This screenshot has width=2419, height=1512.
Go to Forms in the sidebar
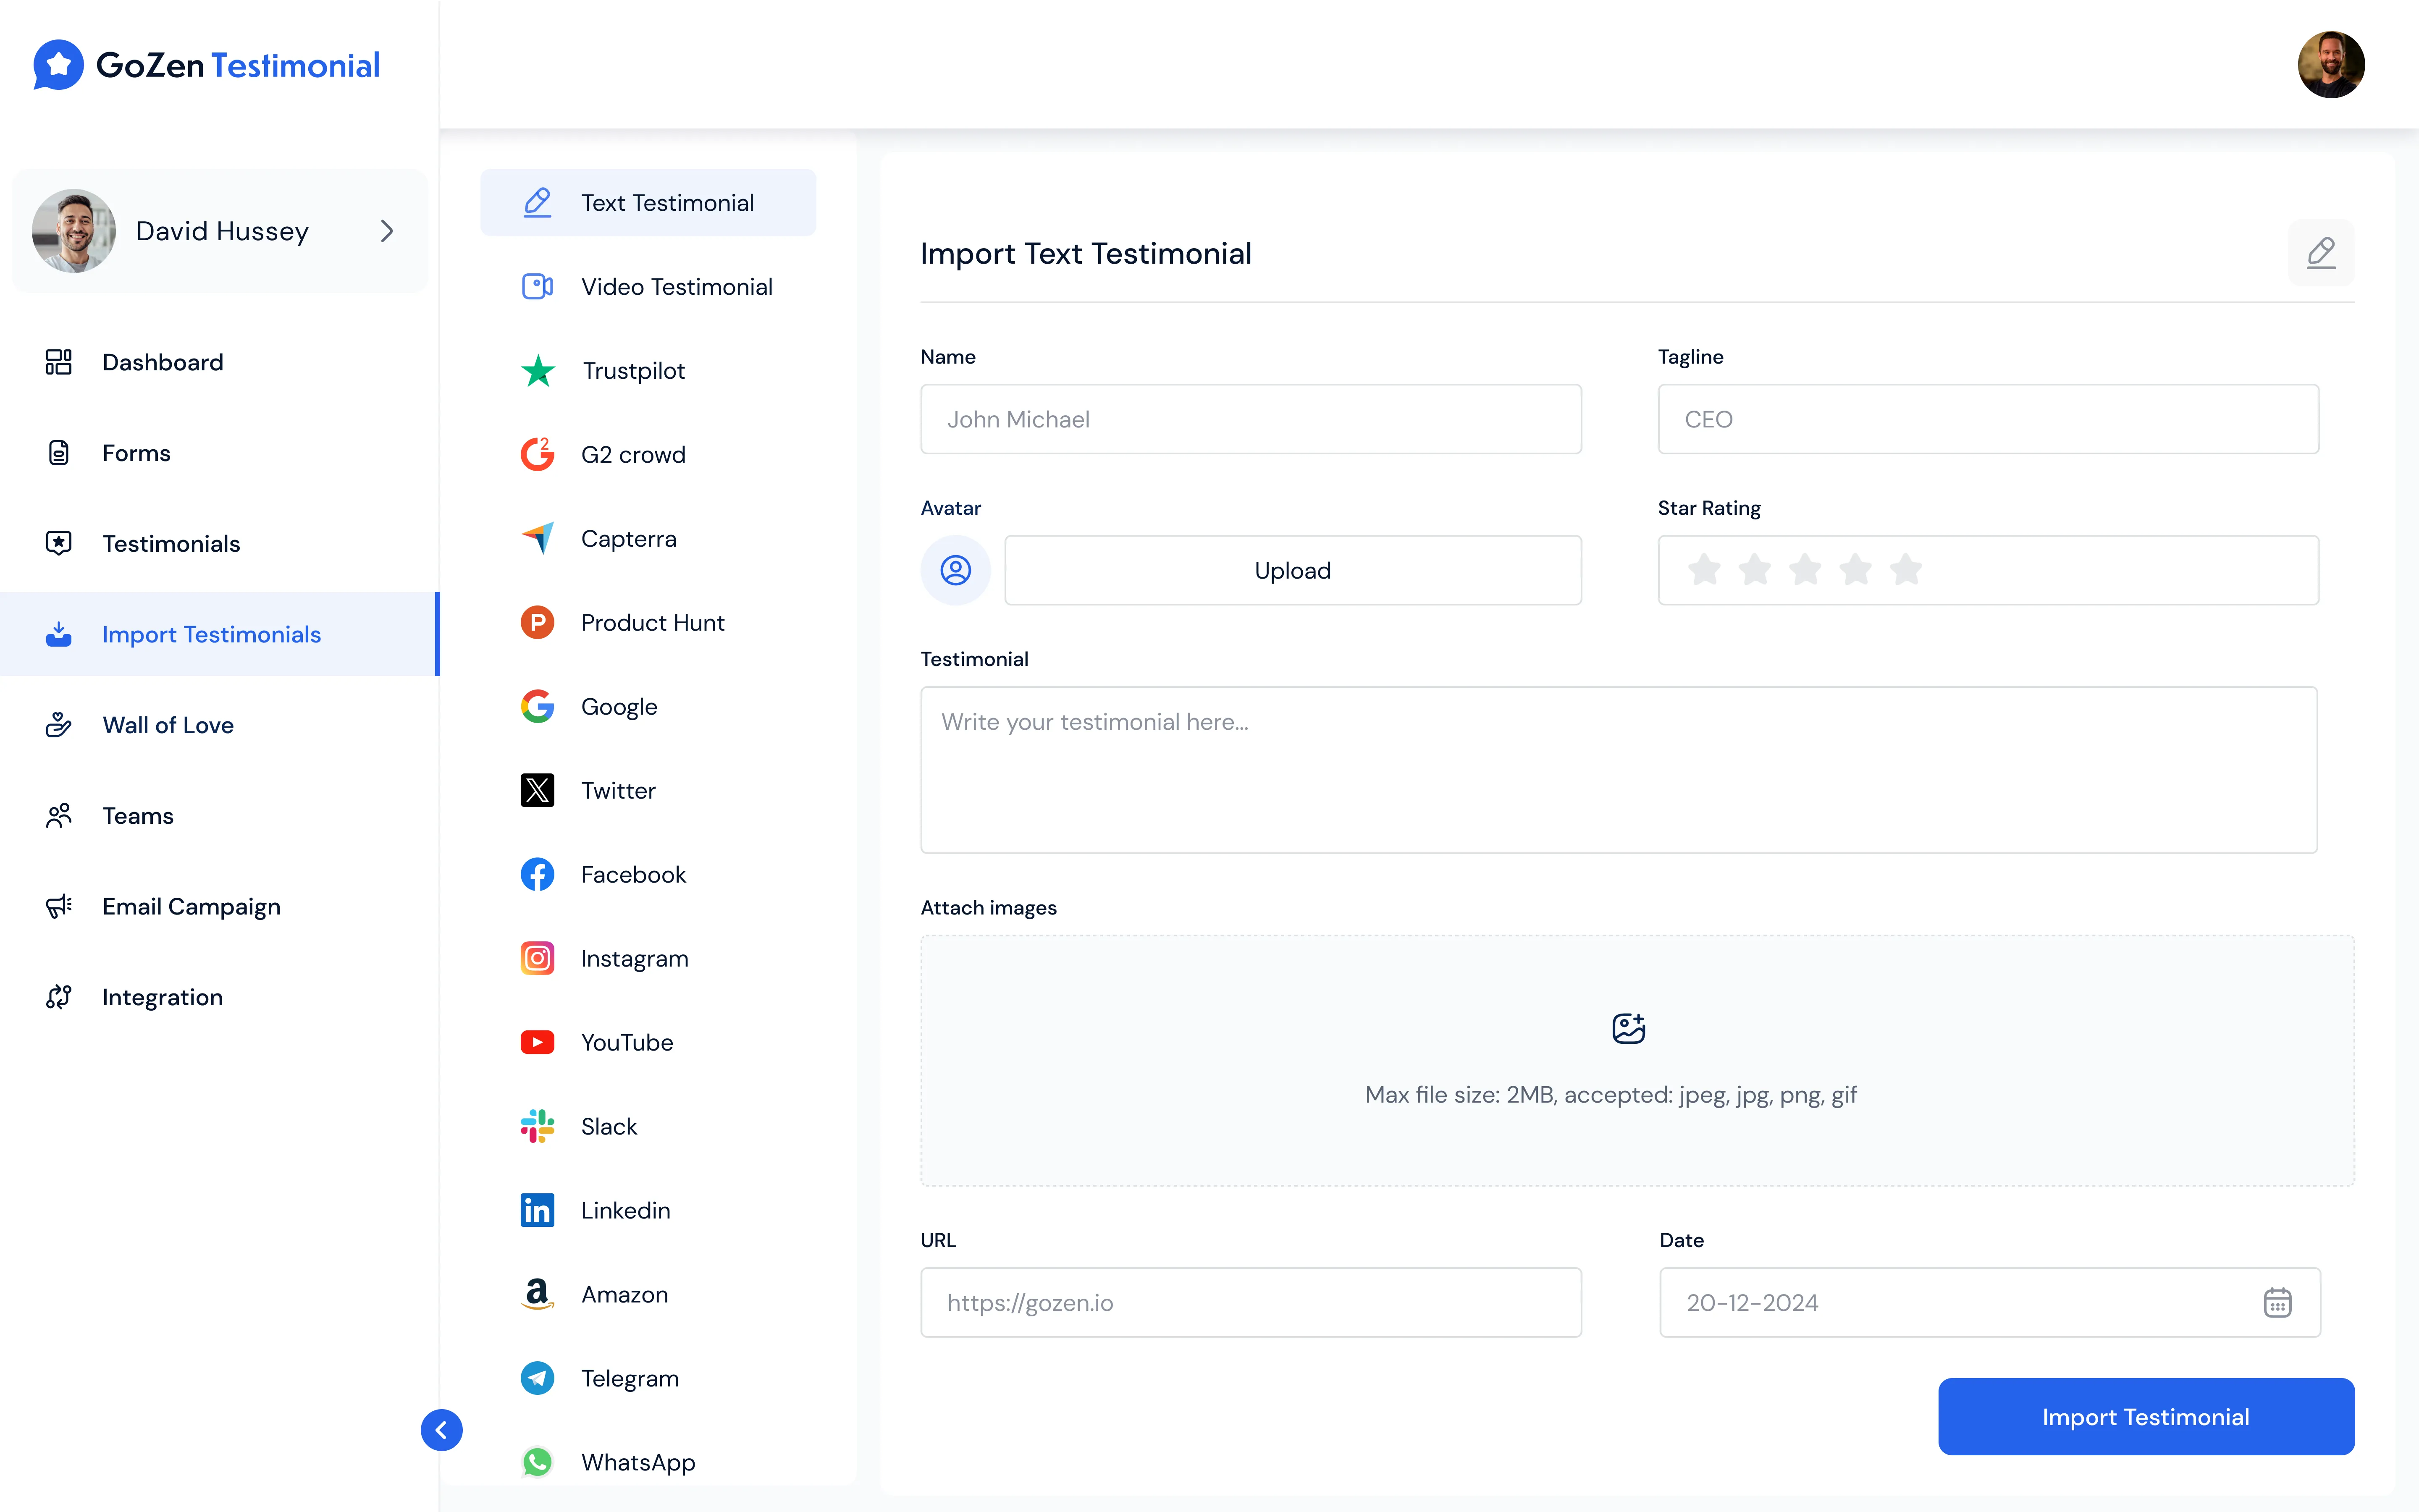(220, 453)
